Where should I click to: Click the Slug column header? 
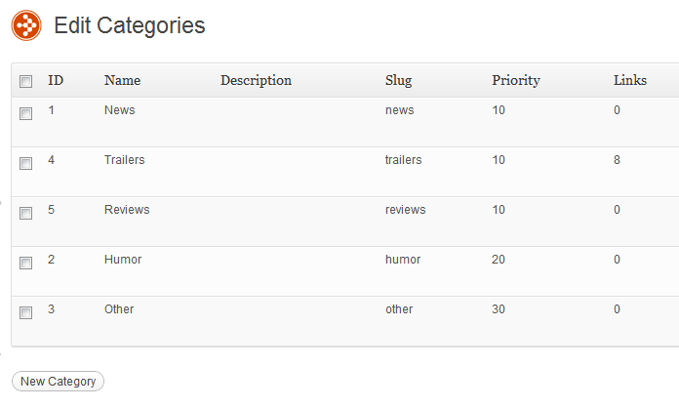[x=399, y=81]
